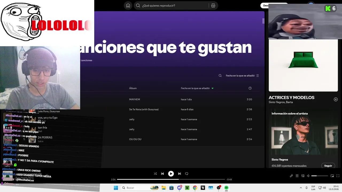Skip to the previous track

(x=162, y=174)
